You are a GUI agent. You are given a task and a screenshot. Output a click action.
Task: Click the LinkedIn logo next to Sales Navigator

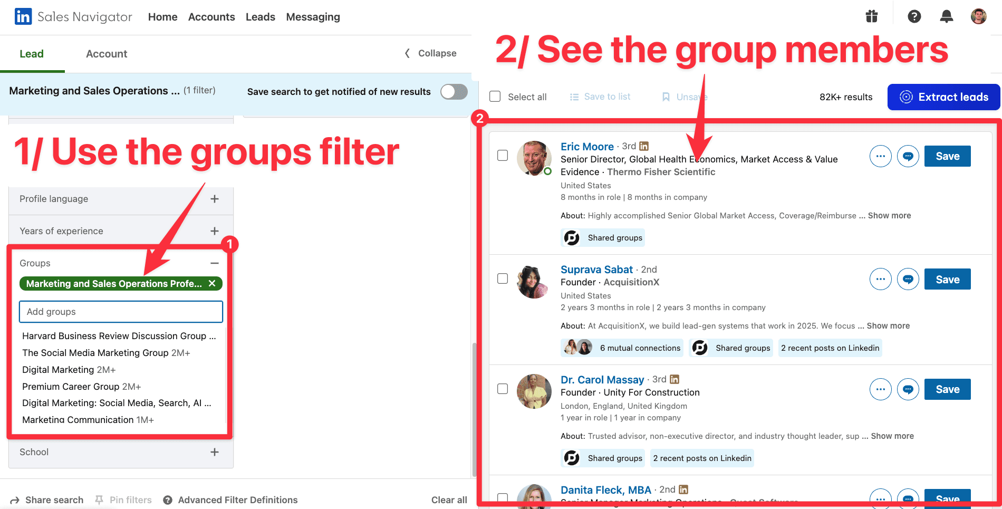click(x=23, y=16)
